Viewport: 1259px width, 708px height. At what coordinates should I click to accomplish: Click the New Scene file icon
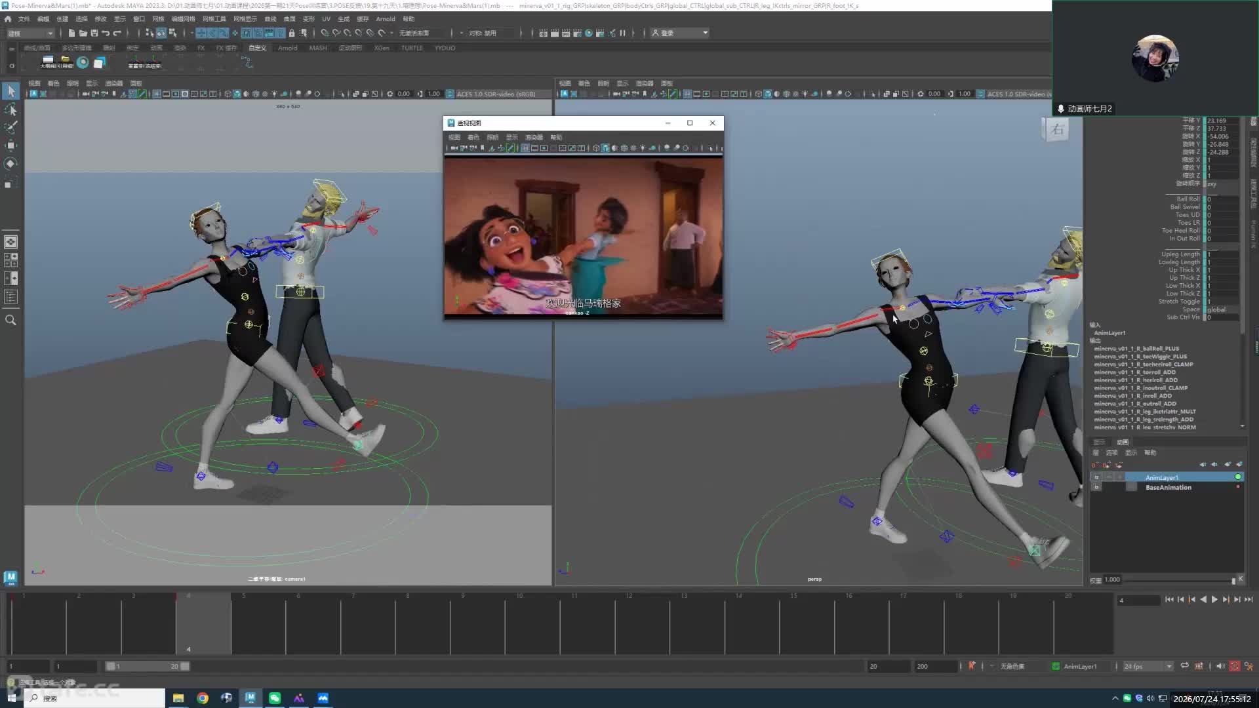(71, 33)
